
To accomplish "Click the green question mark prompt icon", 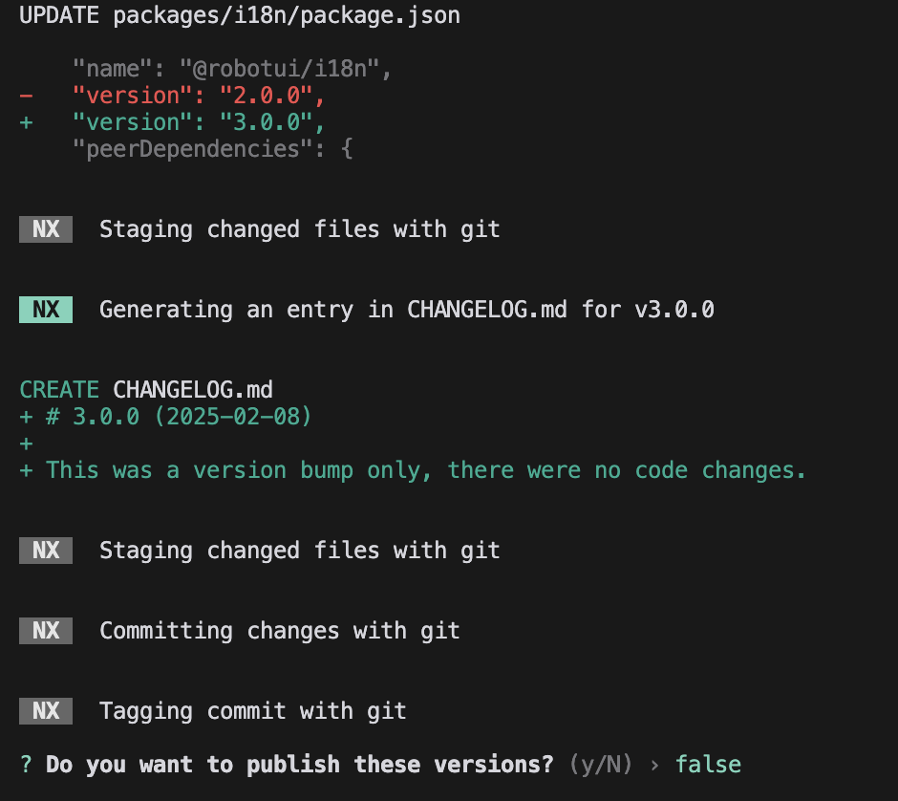I will pyautogui.click(x=26, y=765).
